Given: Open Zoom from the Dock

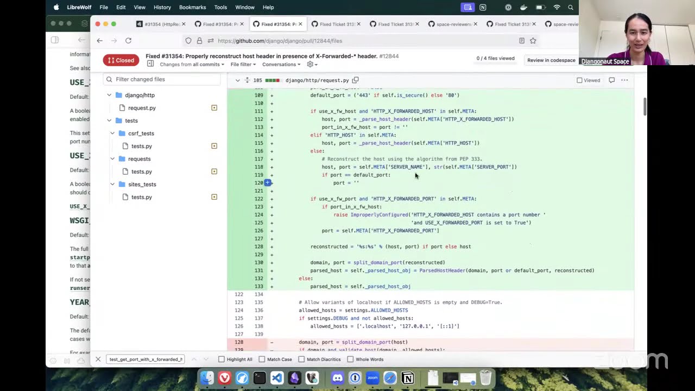Looking at the screenshot, I should [x=372, y=377].
